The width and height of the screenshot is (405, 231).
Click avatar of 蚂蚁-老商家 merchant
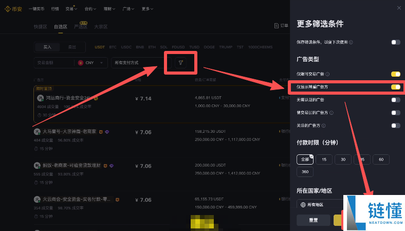coord(37,165)
